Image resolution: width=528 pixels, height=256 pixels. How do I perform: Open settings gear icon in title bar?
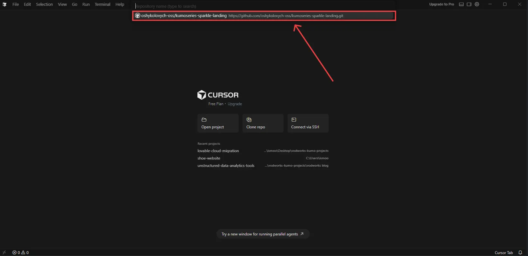tap(477, 4)
